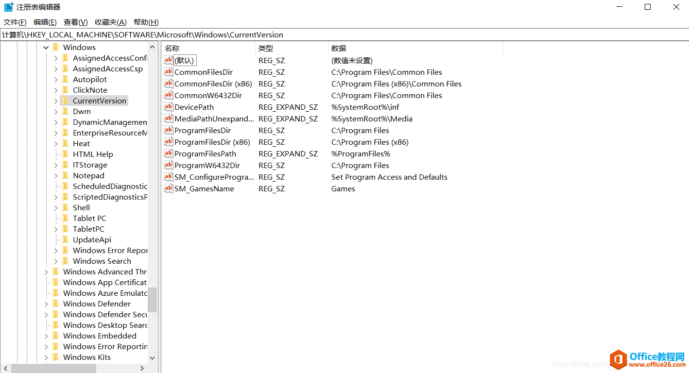Expand the Shell key

point(56,208)
